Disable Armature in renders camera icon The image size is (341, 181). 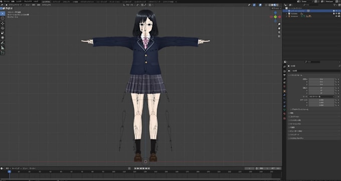pyautogui.click(x=339, y=16)
